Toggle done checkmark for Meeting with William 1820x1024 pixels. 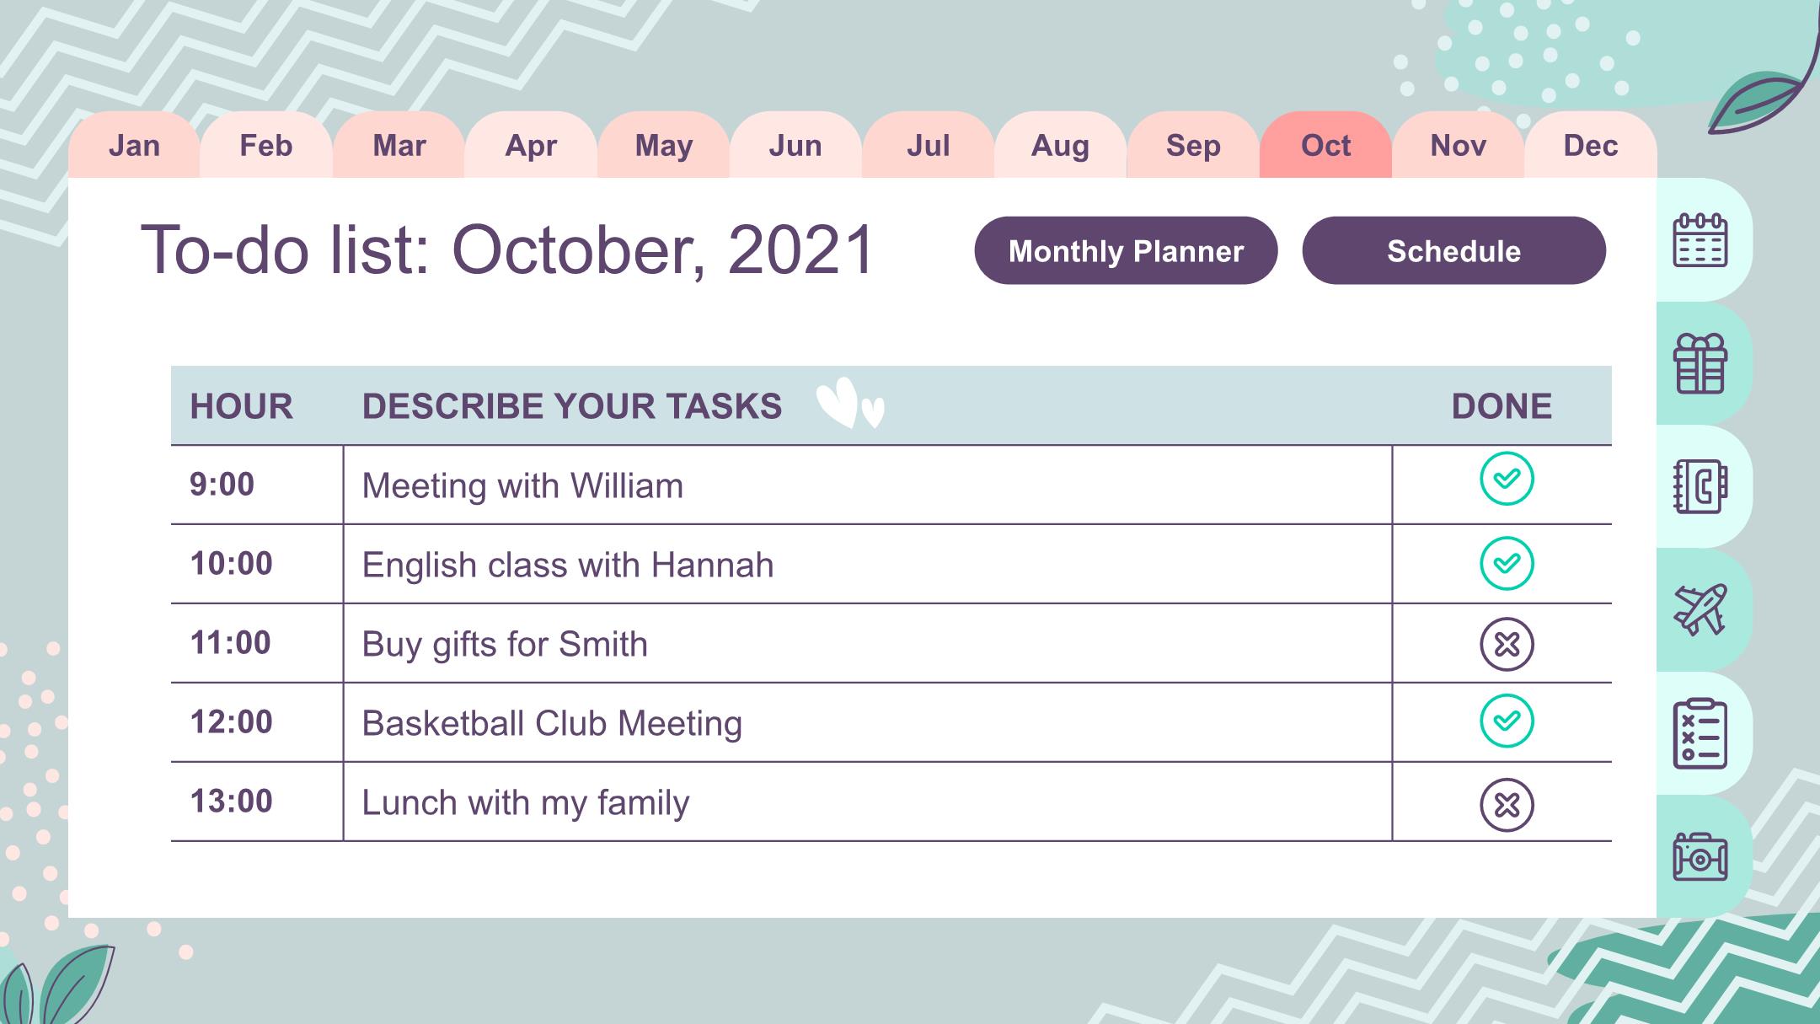[1507, 479]
